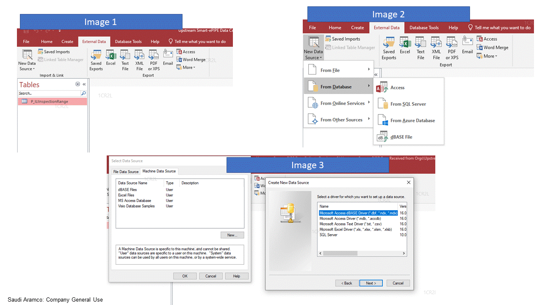Click Access export icon in Image 1
The height and width of the screenshot is (305, 542).
click(186, 52)
